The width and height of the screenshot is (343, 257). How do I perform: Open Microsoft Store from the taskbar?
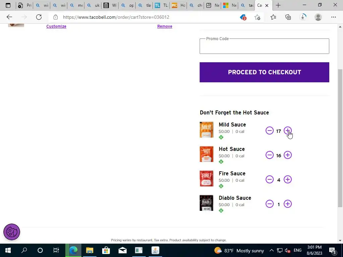click(106, 250)
